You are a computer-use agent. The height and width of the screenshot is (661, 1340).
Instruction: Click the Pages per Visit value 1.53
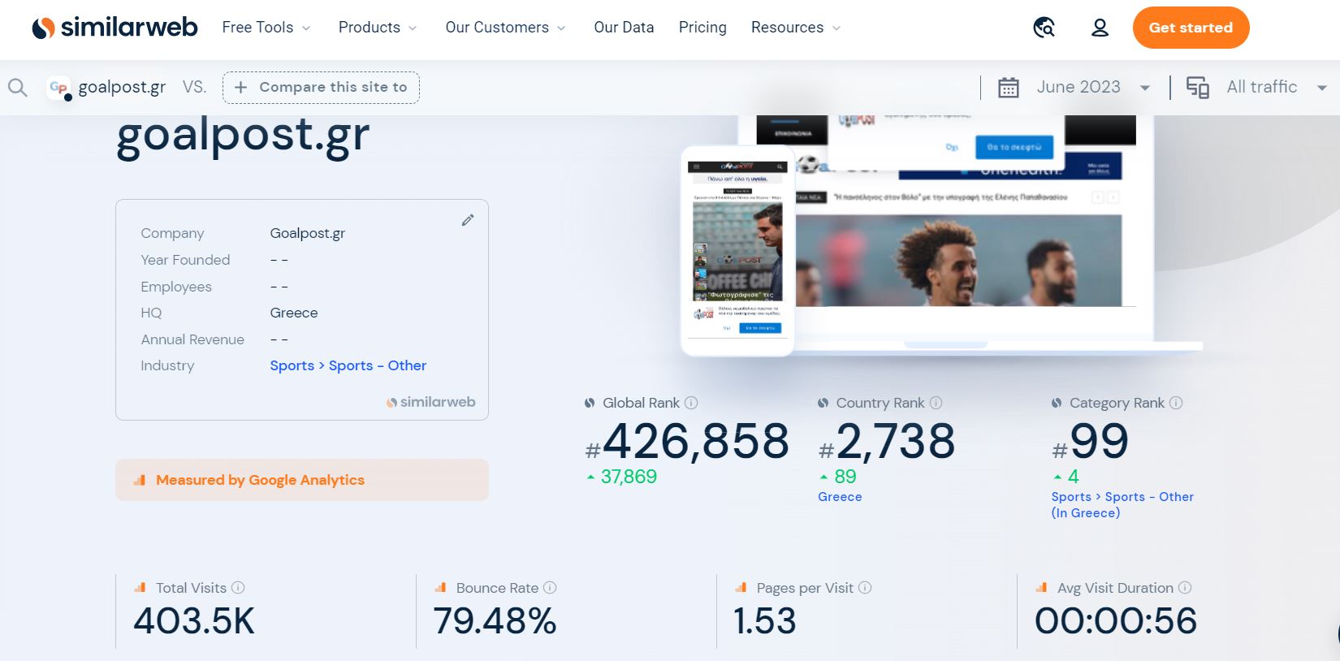(765, 621)
